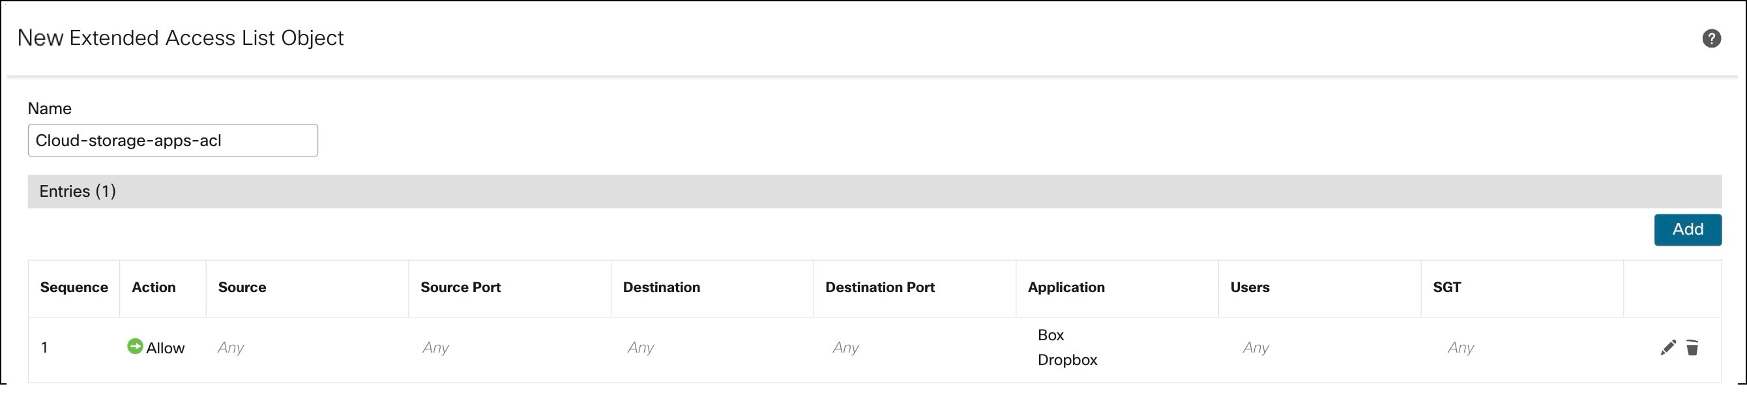Viewport: 1747px width, 395px height.
Task: Click the Entries (1) section header
Action: click(x=78, y=192)
